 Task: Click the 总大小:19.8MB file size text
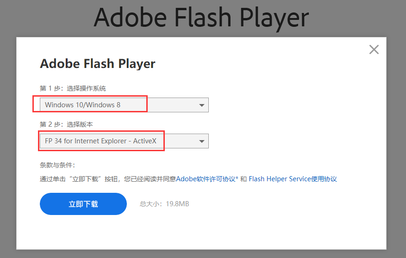pos(164,204)
